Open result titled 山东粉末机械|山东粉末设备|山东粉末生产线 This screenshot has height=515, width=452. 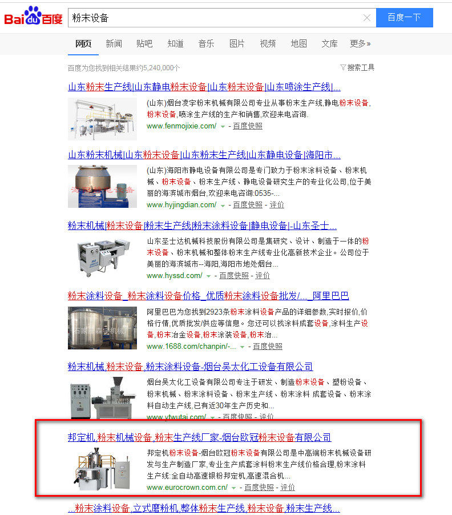coord(204,155)
